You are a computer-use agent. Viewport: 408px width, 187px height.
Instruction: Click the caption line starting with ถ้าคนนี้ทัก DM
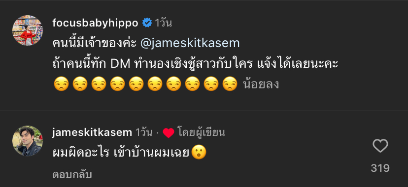click(195, 64)
